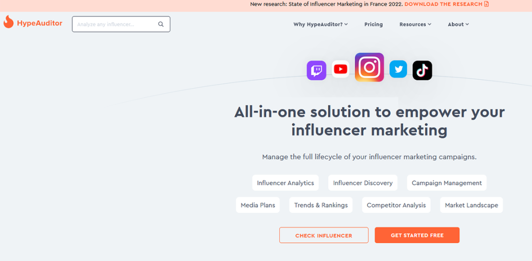This screenshot has height=261, width=532.
Task: Select the Instagram platform icon
Action: [x=369, y=67]
